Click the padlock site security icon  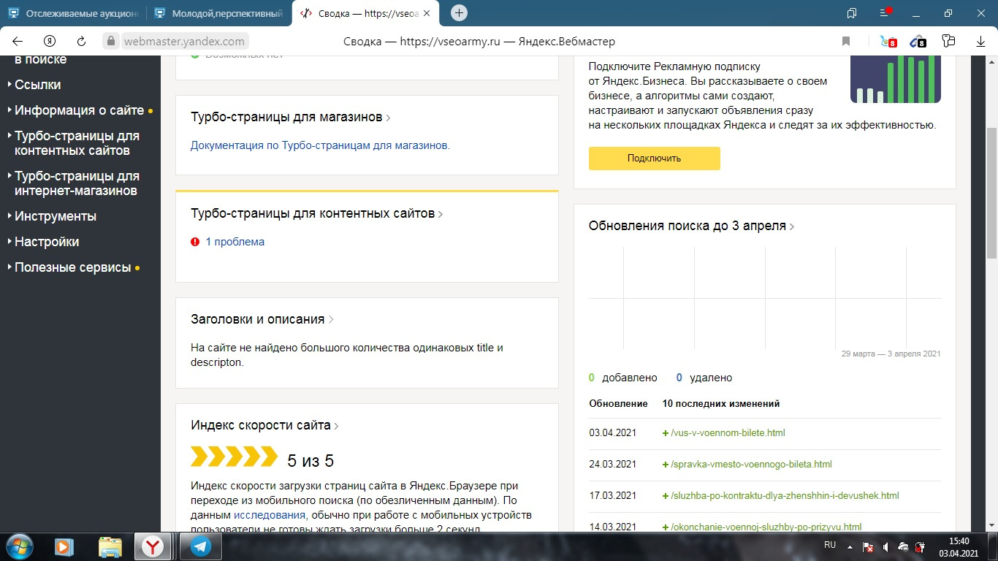pyautogui.click(x=111, y=42)
